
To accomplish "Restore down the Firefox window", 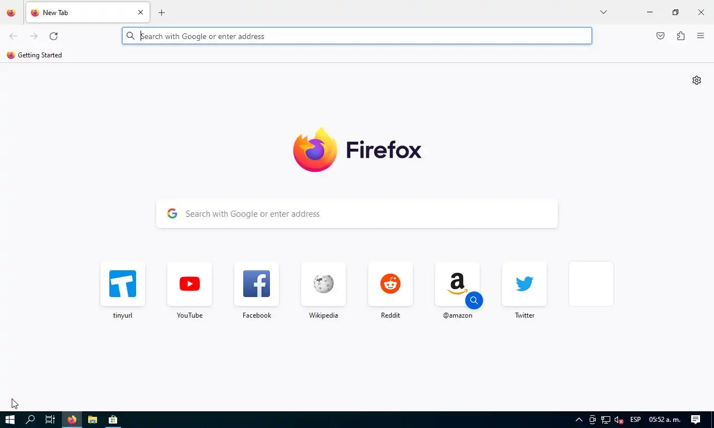I will pos(676,12).
